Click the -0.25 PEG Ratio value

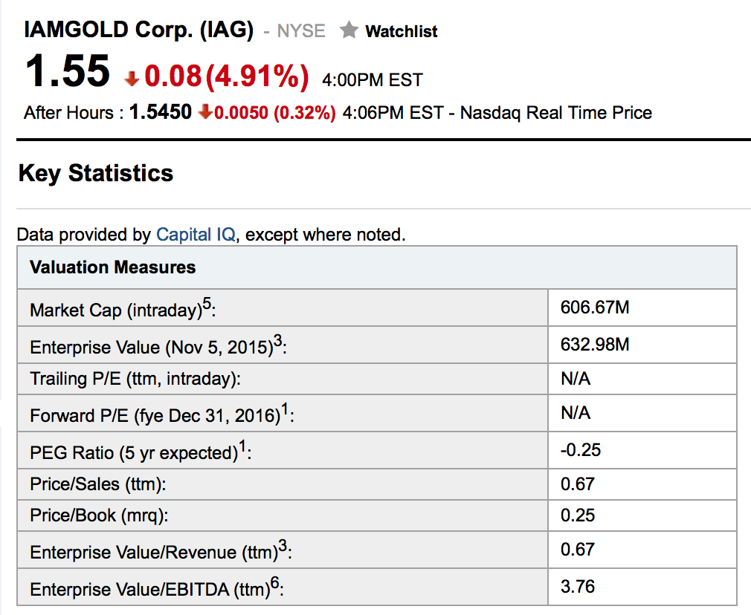(x=581, y=449)
